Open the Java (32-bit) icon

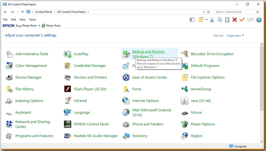[x=185, y=101]
